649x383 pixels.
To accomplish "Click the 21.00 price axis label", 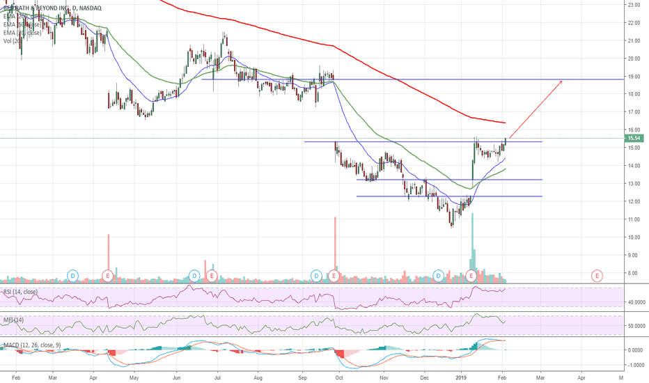I will 634,40.
